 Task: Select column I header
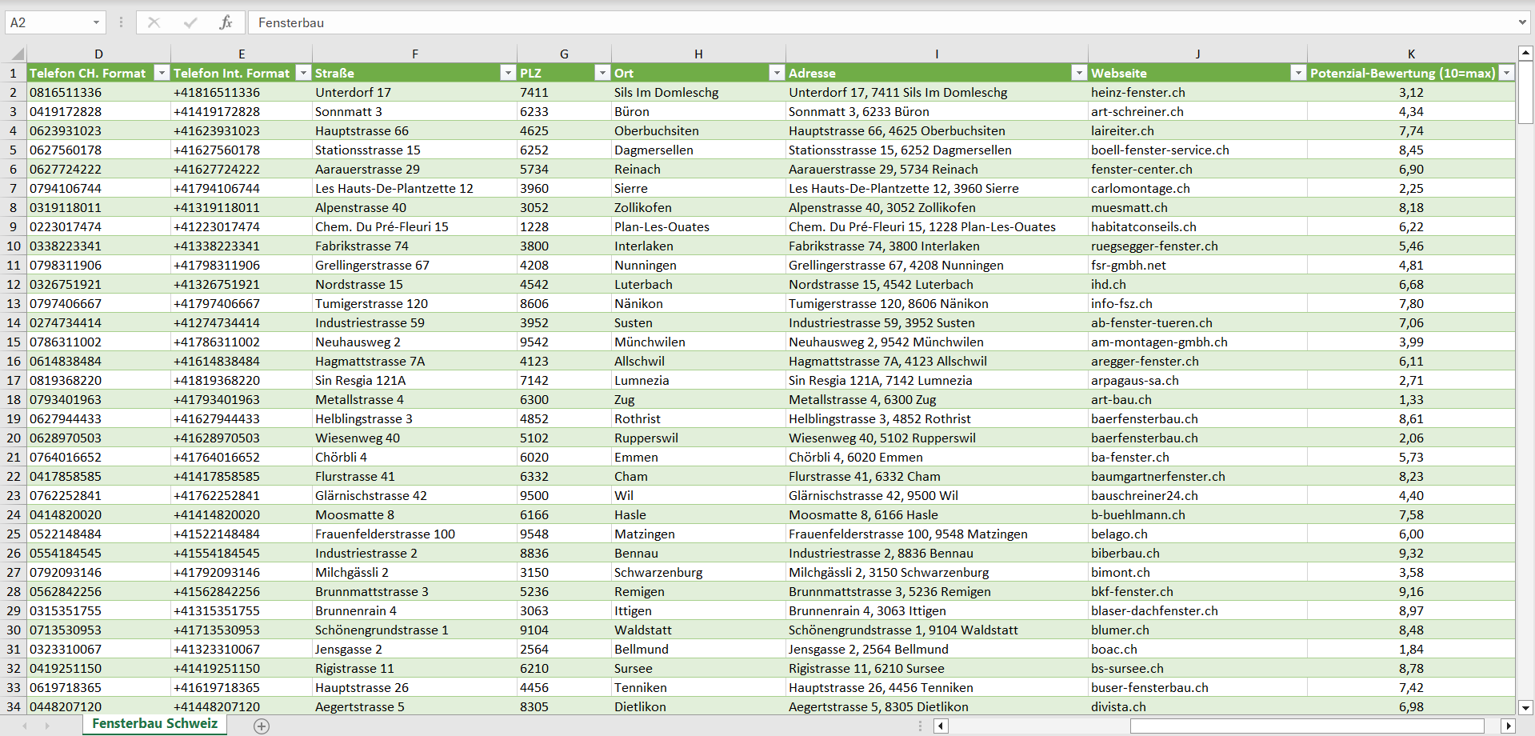coord(937,54)
